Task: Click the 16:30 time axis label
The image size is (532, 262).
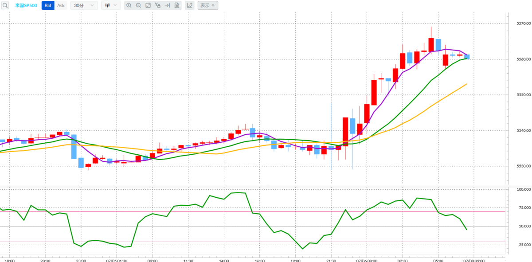Action: click(x=260, y=260)
